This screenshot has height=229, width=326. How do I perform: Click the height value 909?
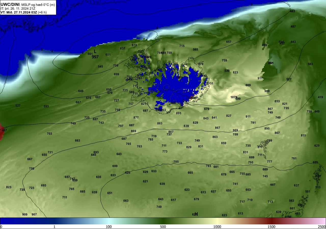coord(25,214)
